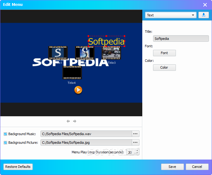Browse for background picture file
The image size is (212, 175).
click(135, 142)
